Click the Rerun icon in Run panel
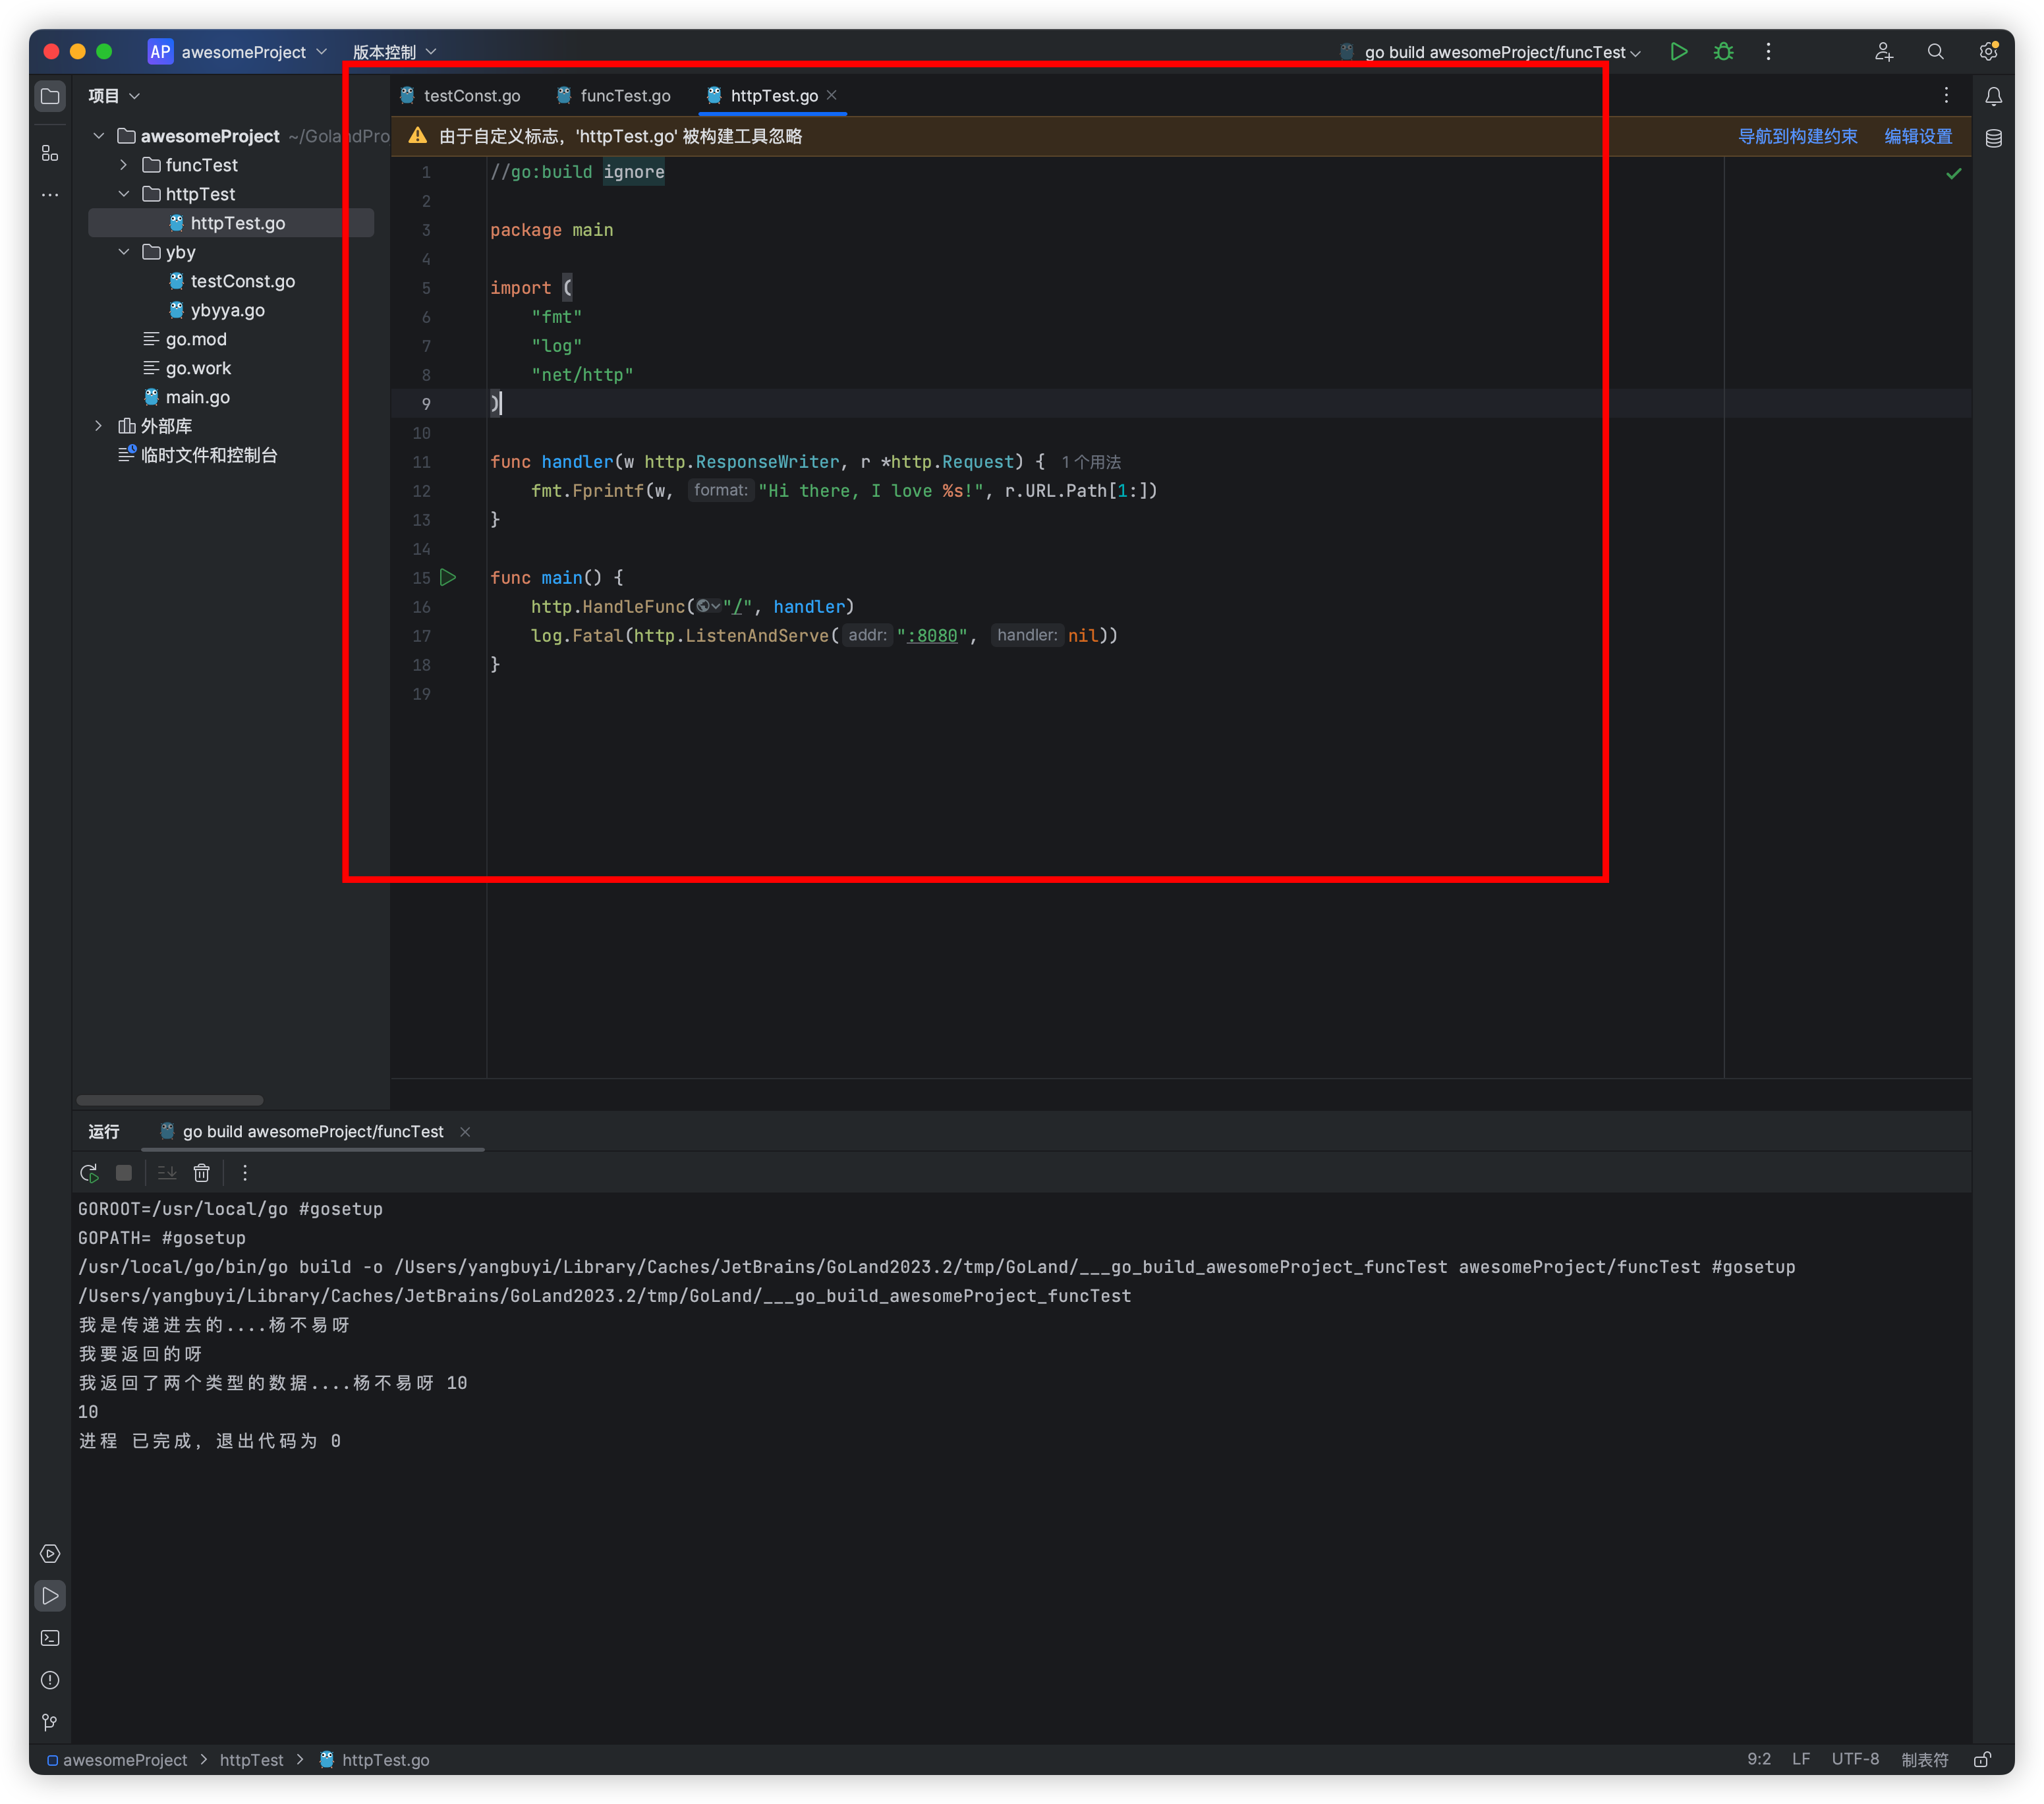Viewport: 2044px width, 1804px height. [89, 1172]
